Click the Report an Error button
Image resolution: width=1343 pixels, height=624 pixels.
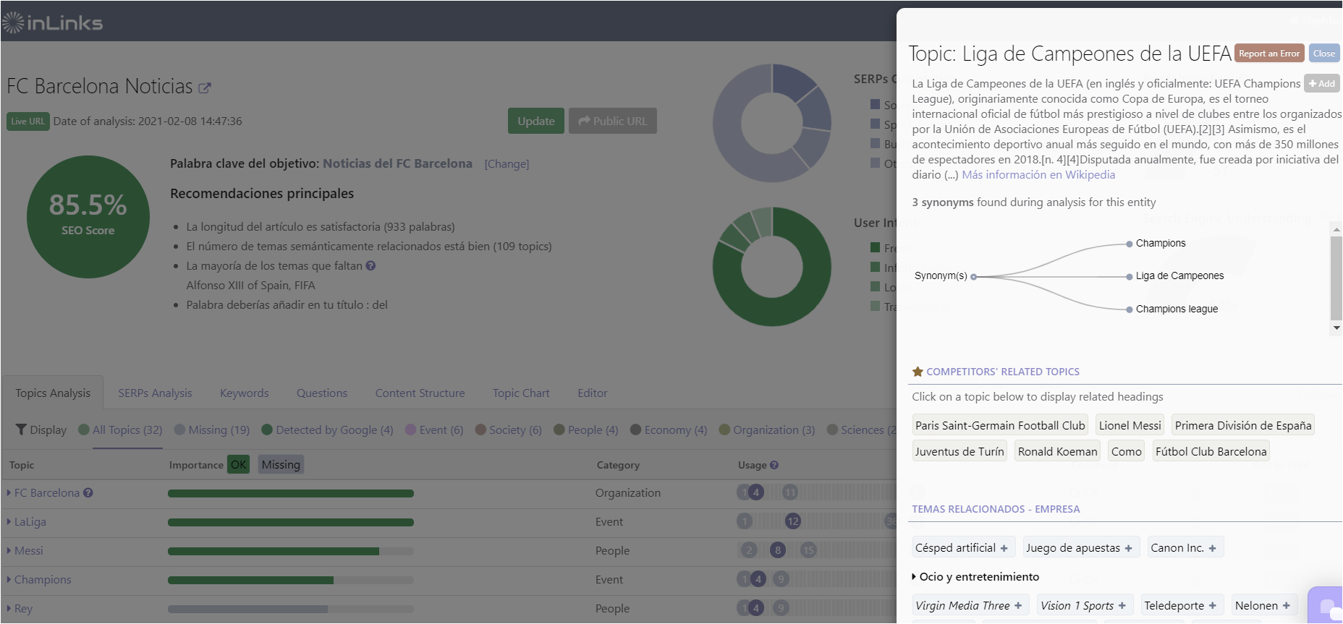point(1269,53)
